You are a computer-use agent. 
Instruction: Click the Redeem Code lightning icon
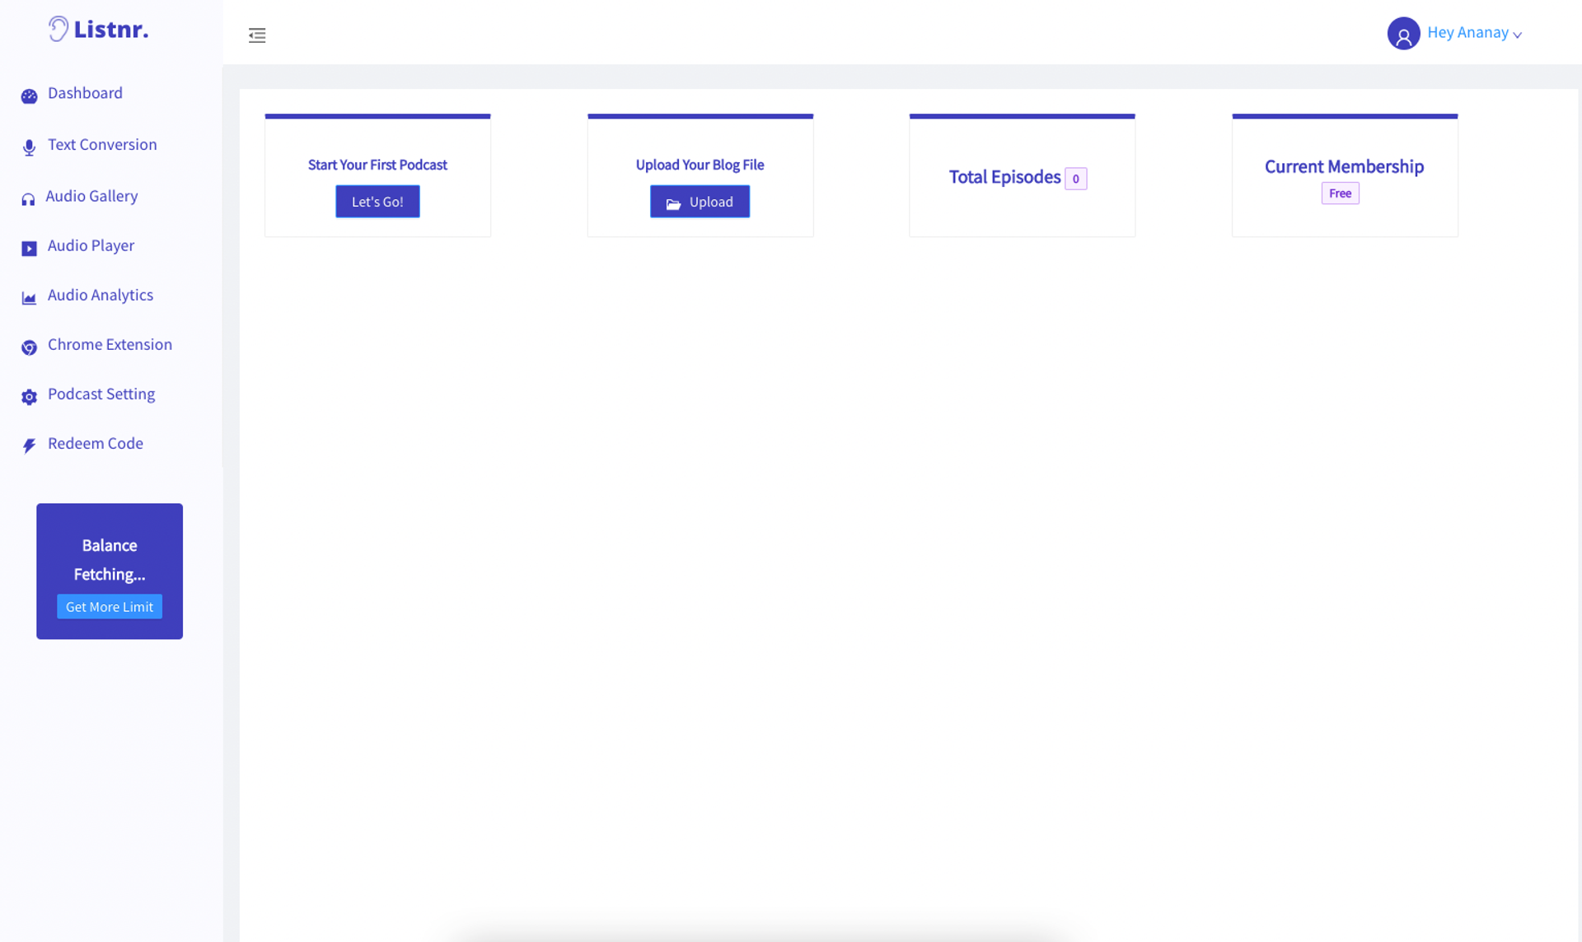29,446
